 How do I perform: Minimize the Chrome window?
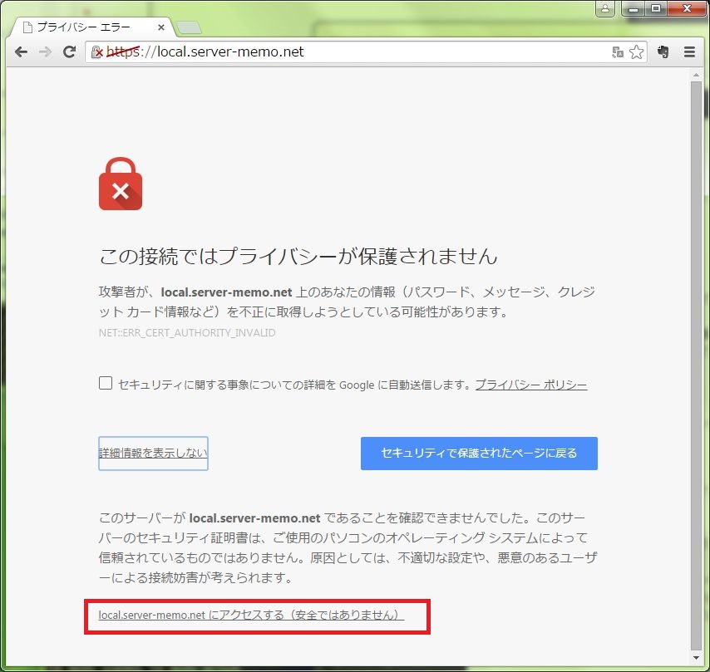click(x=633, y=8)
